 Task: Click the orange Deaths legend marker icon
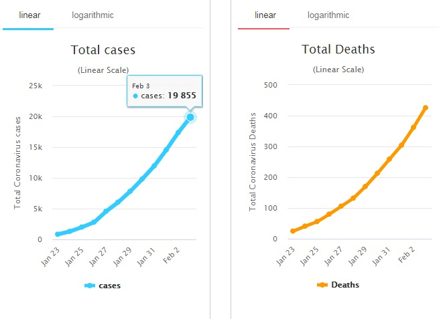tap(322, 285)
